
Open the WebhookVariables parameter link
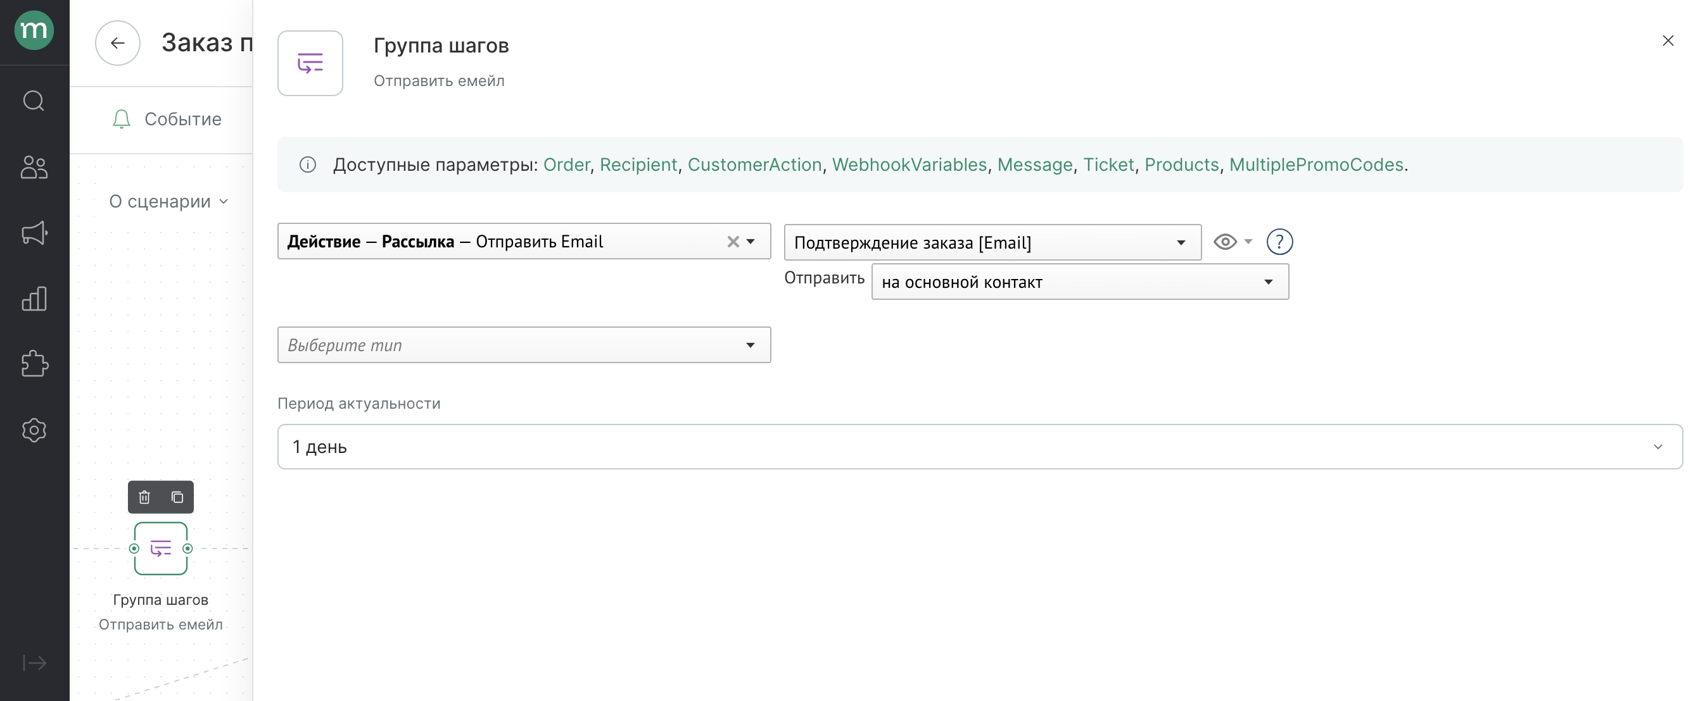tap(910, 164)
